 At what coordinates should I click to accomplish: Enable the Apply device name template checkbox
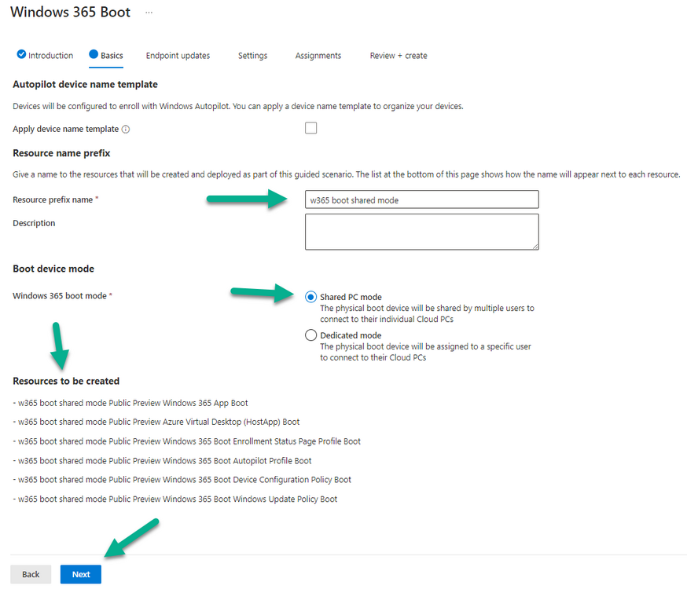pos(310,128)
